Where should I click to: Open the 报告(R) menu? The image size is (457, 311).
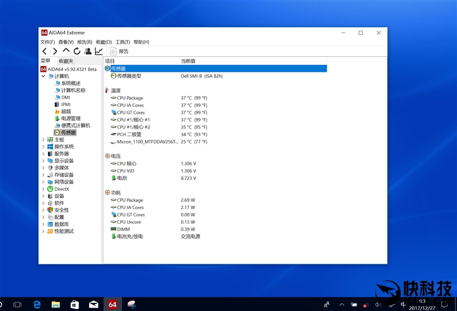[x=85, y=42]
